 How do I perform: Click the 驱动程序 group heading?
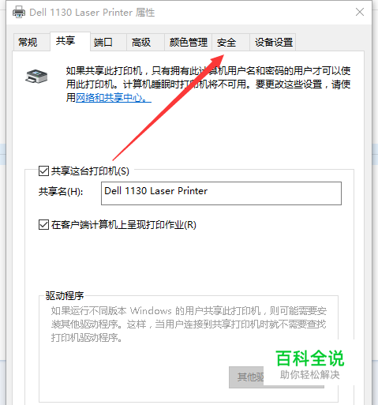pyautogui.click(x=65, y=296)
